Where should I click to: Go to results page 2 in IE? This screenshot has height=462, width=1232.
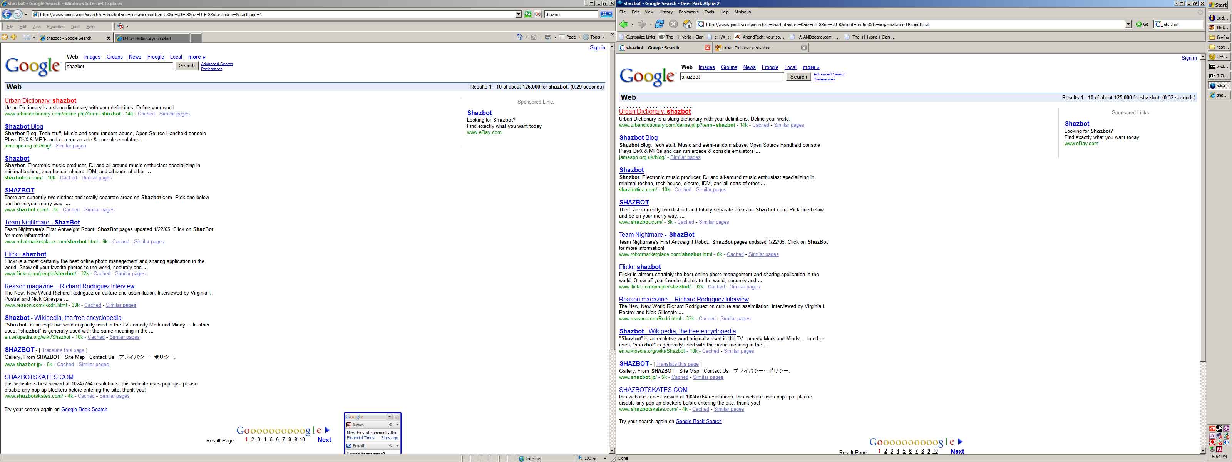pos(253,440)
